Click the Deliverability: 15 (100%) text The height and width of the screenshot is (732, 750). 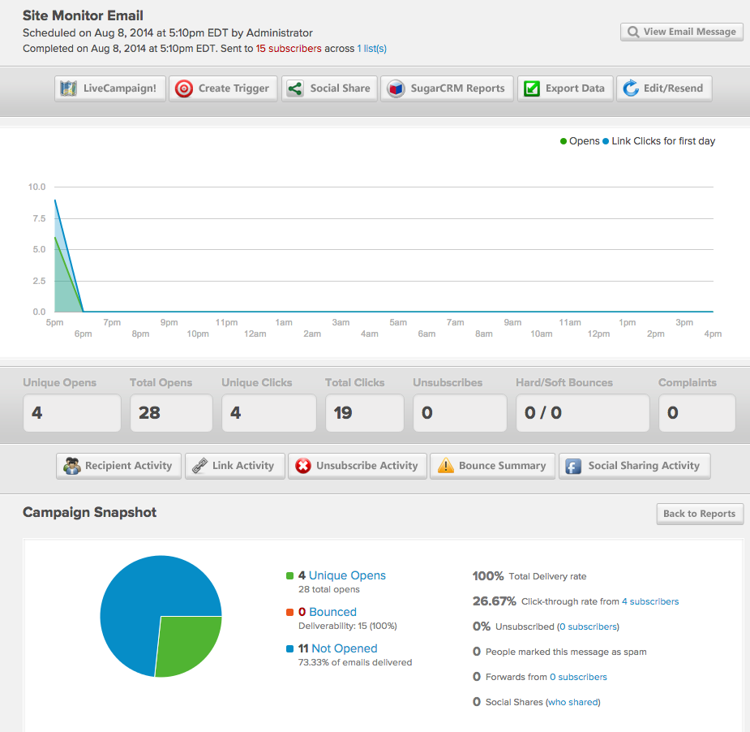(348, 626)
